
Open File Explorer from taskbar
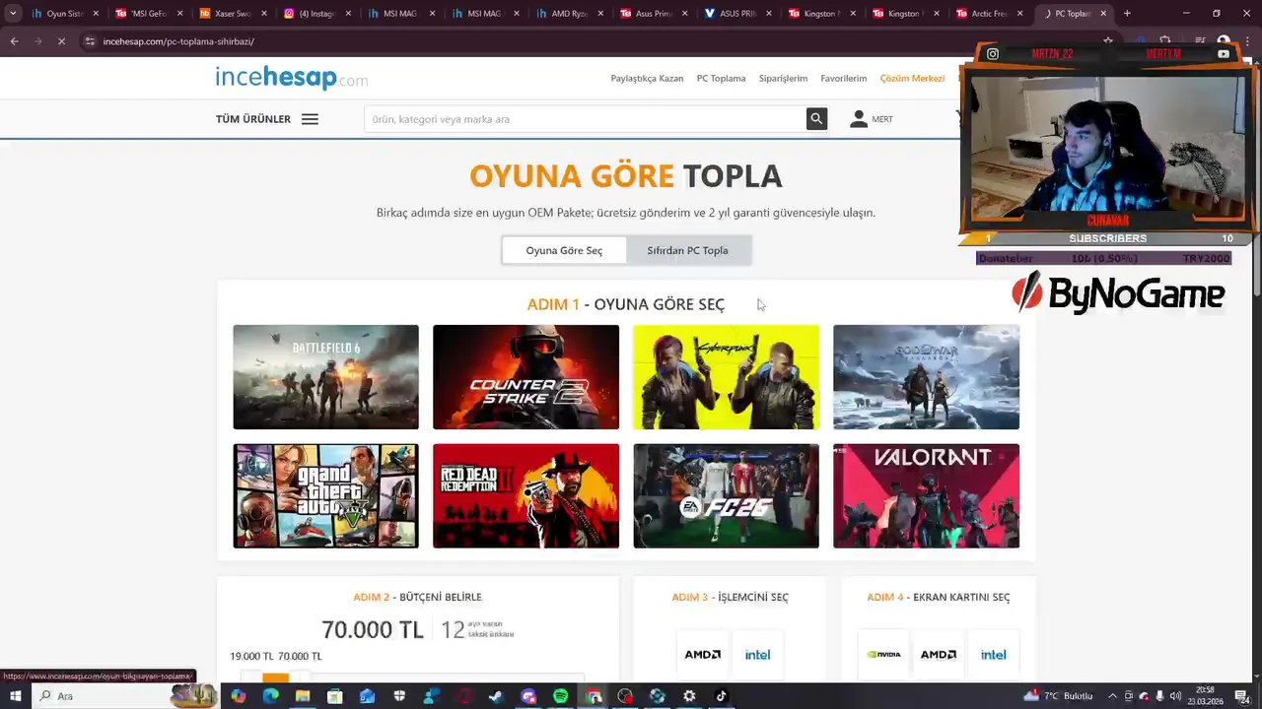(x=303, y=696)
